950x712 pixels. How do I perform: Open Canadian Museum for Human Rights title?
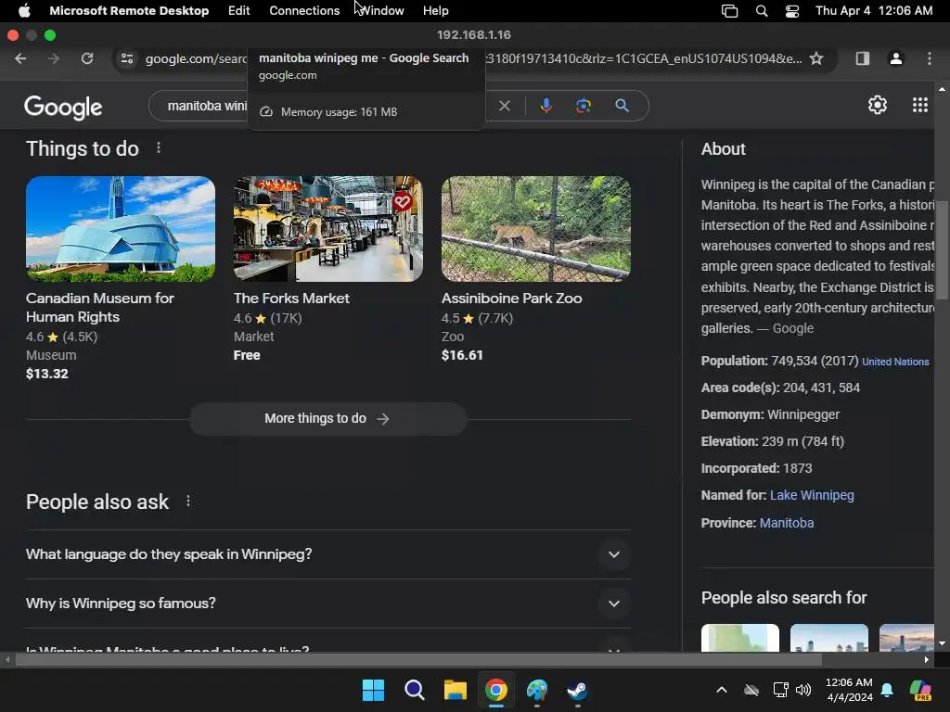(100, 308)
